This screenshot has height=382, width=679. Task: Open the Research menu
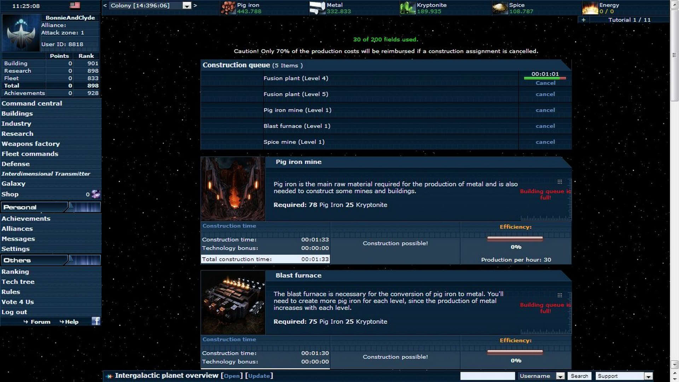[17, 134]
